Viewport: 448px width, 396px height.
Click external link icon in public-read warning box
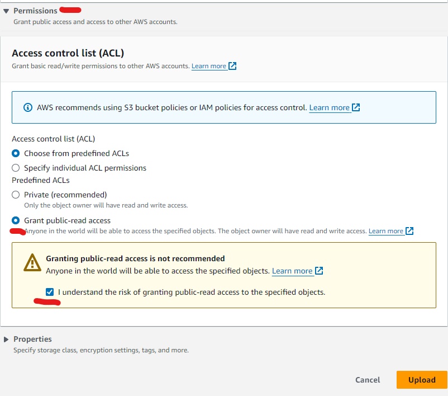click(x=319, y=270)
